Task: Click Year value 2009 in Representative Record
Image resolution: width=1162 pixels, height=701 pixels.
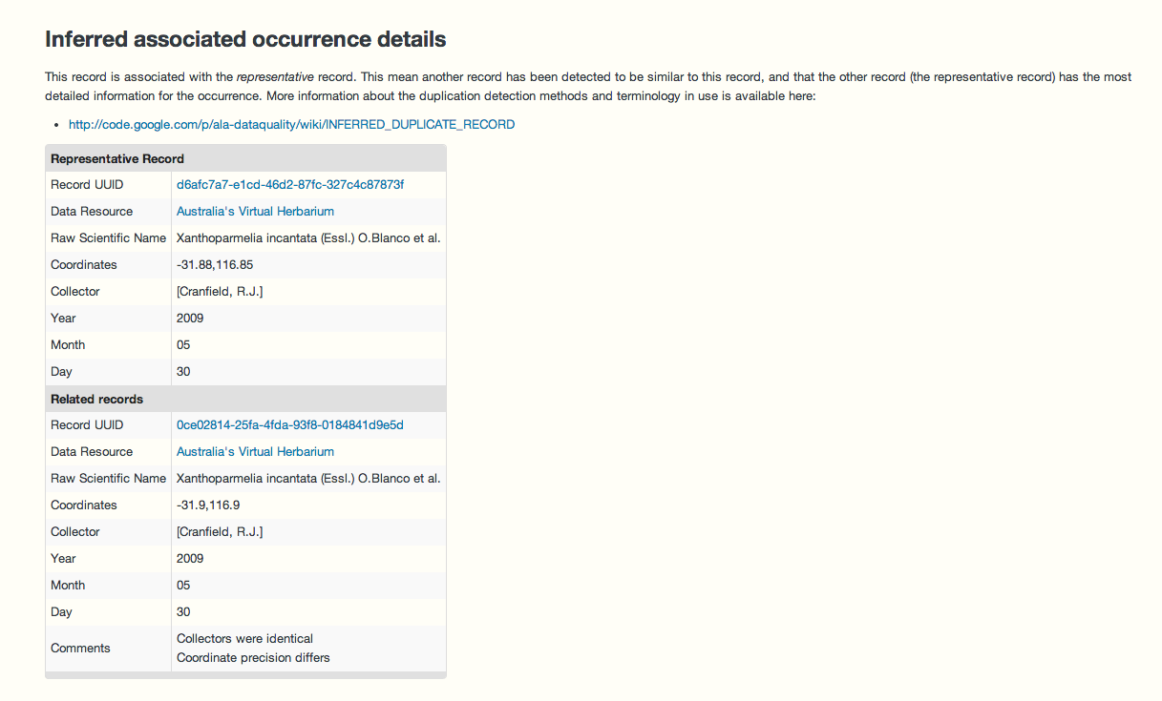Action: point(190,318)
